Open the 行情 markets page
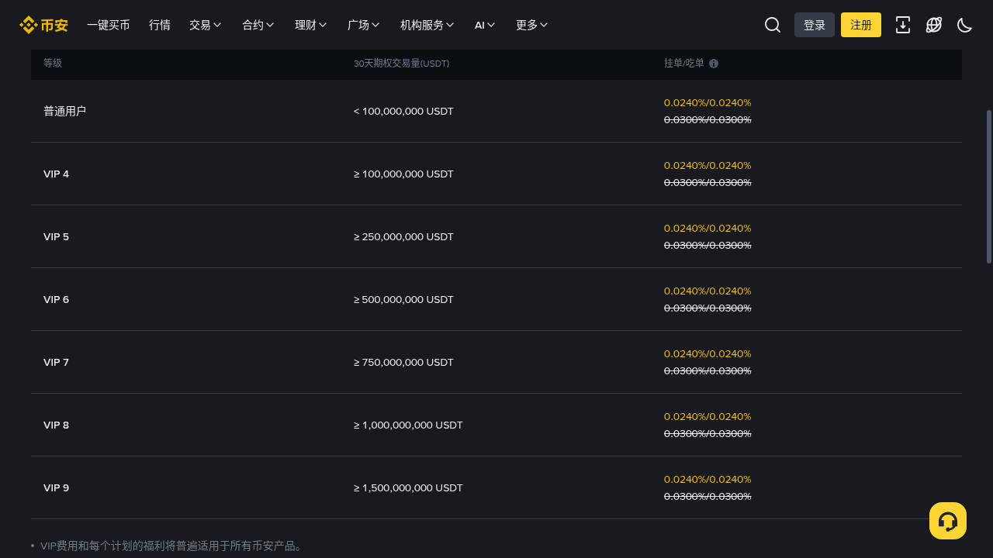The width and height of the screenshot is (993, 558). [160, 25]
